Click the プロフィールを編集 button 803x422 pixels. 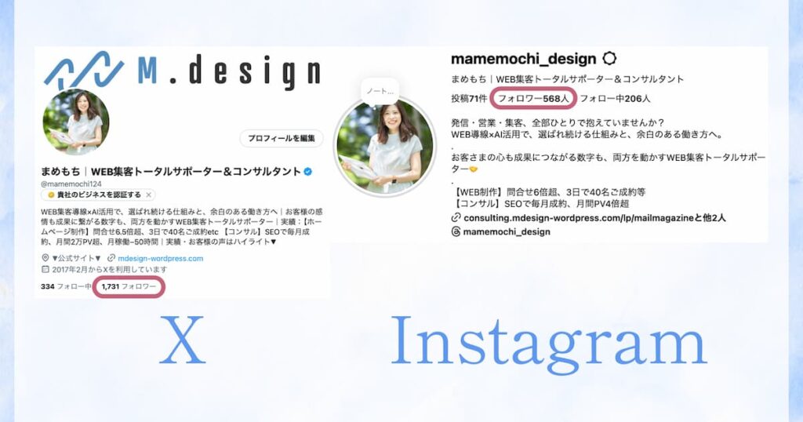coord(282,138)
